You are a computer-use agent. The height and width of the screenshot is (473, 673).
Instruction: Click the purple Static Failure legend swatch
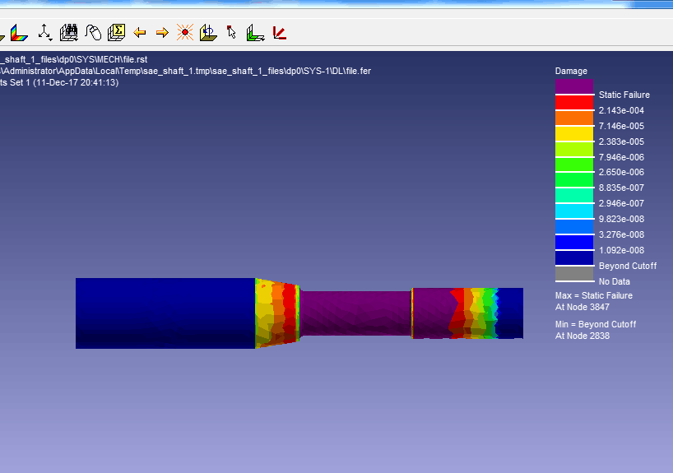574,86
